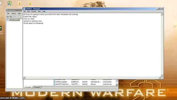Click the Services toolbar icon left of Notepad edge
The width and height of the screenshot is (177, 100).
19,17
